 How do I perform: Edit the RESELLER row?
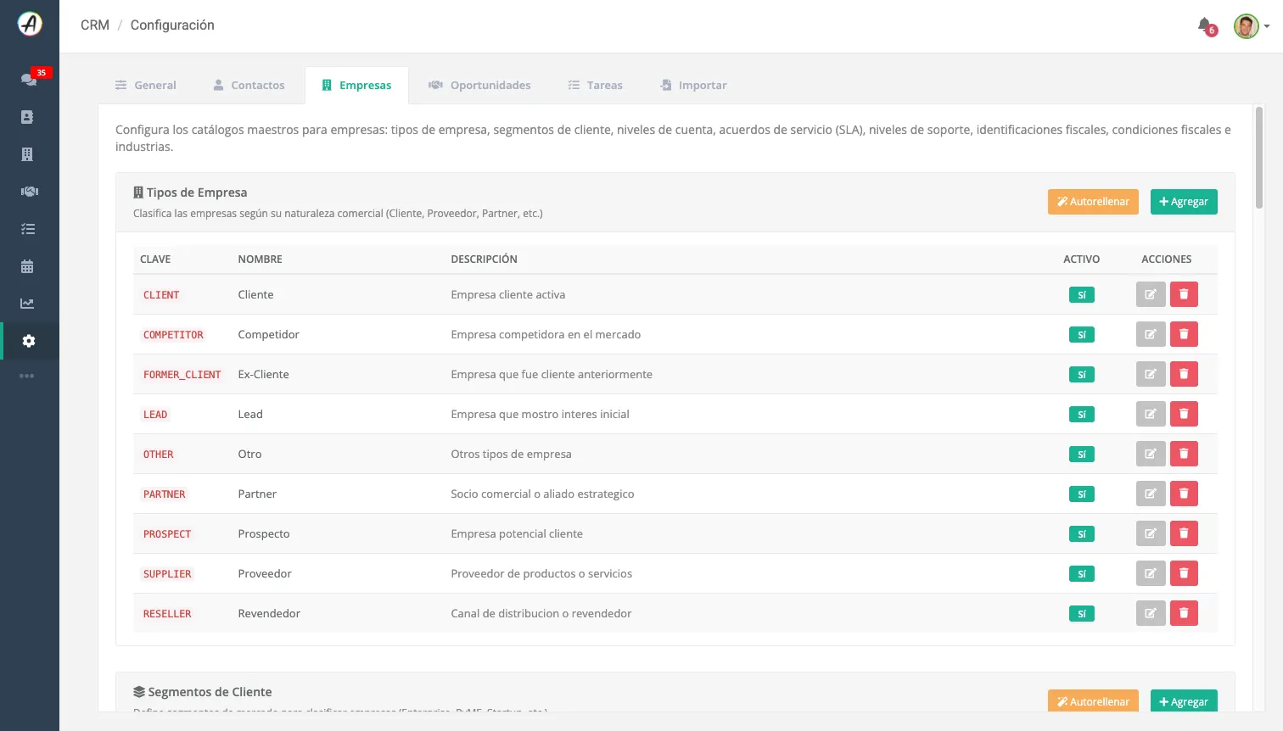coord(1151,613)
